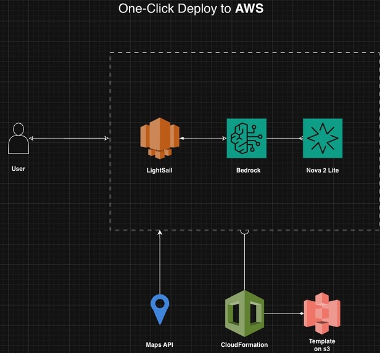Select the Bedrock brain icon

247,138
